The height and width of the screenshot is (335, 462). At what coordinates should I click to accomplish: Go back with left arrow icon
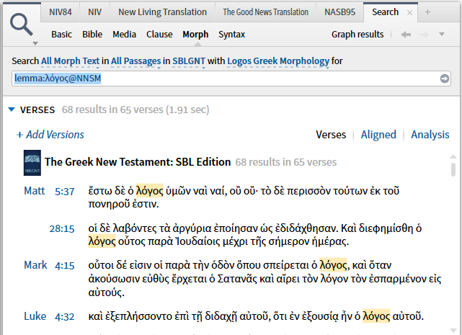(x=406, y=35)
